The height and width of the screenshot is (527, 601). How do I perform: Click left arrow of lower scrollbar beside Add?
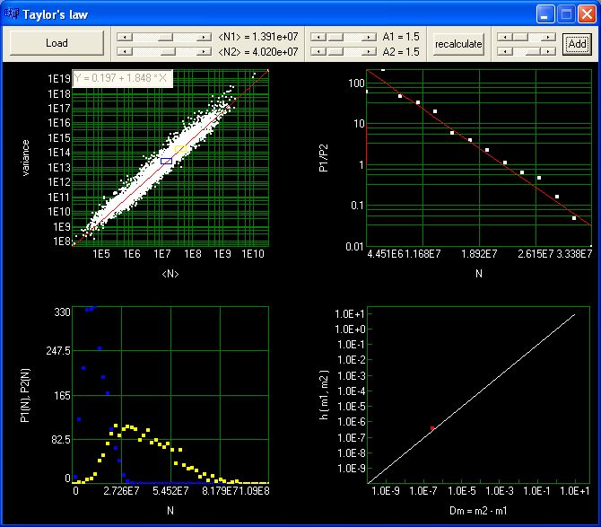pos(505,51)
